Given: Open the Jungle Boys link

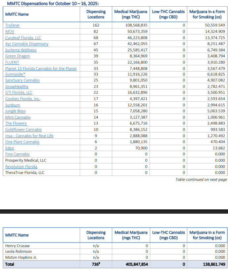Looking at the screenshot, I should click(15, 111).
